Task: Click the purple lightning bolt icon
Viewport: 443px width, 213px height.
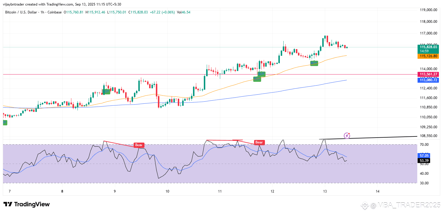Action: pyautogui.click(x=347, y=135)
